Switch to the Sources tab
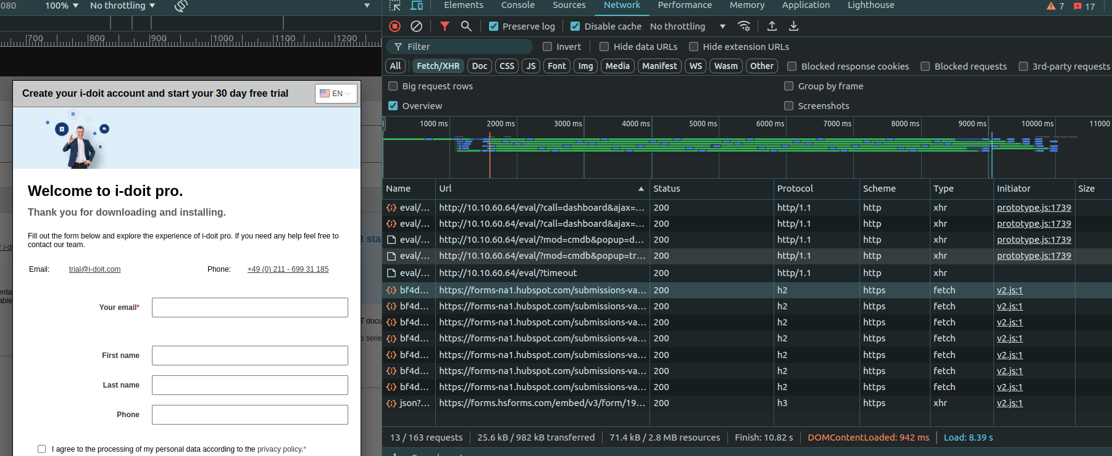 [569, 6]
